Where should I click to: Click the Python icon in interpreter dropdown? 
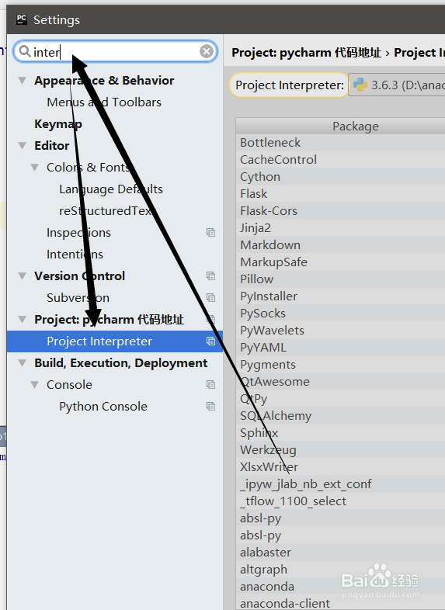click(360, 85)
